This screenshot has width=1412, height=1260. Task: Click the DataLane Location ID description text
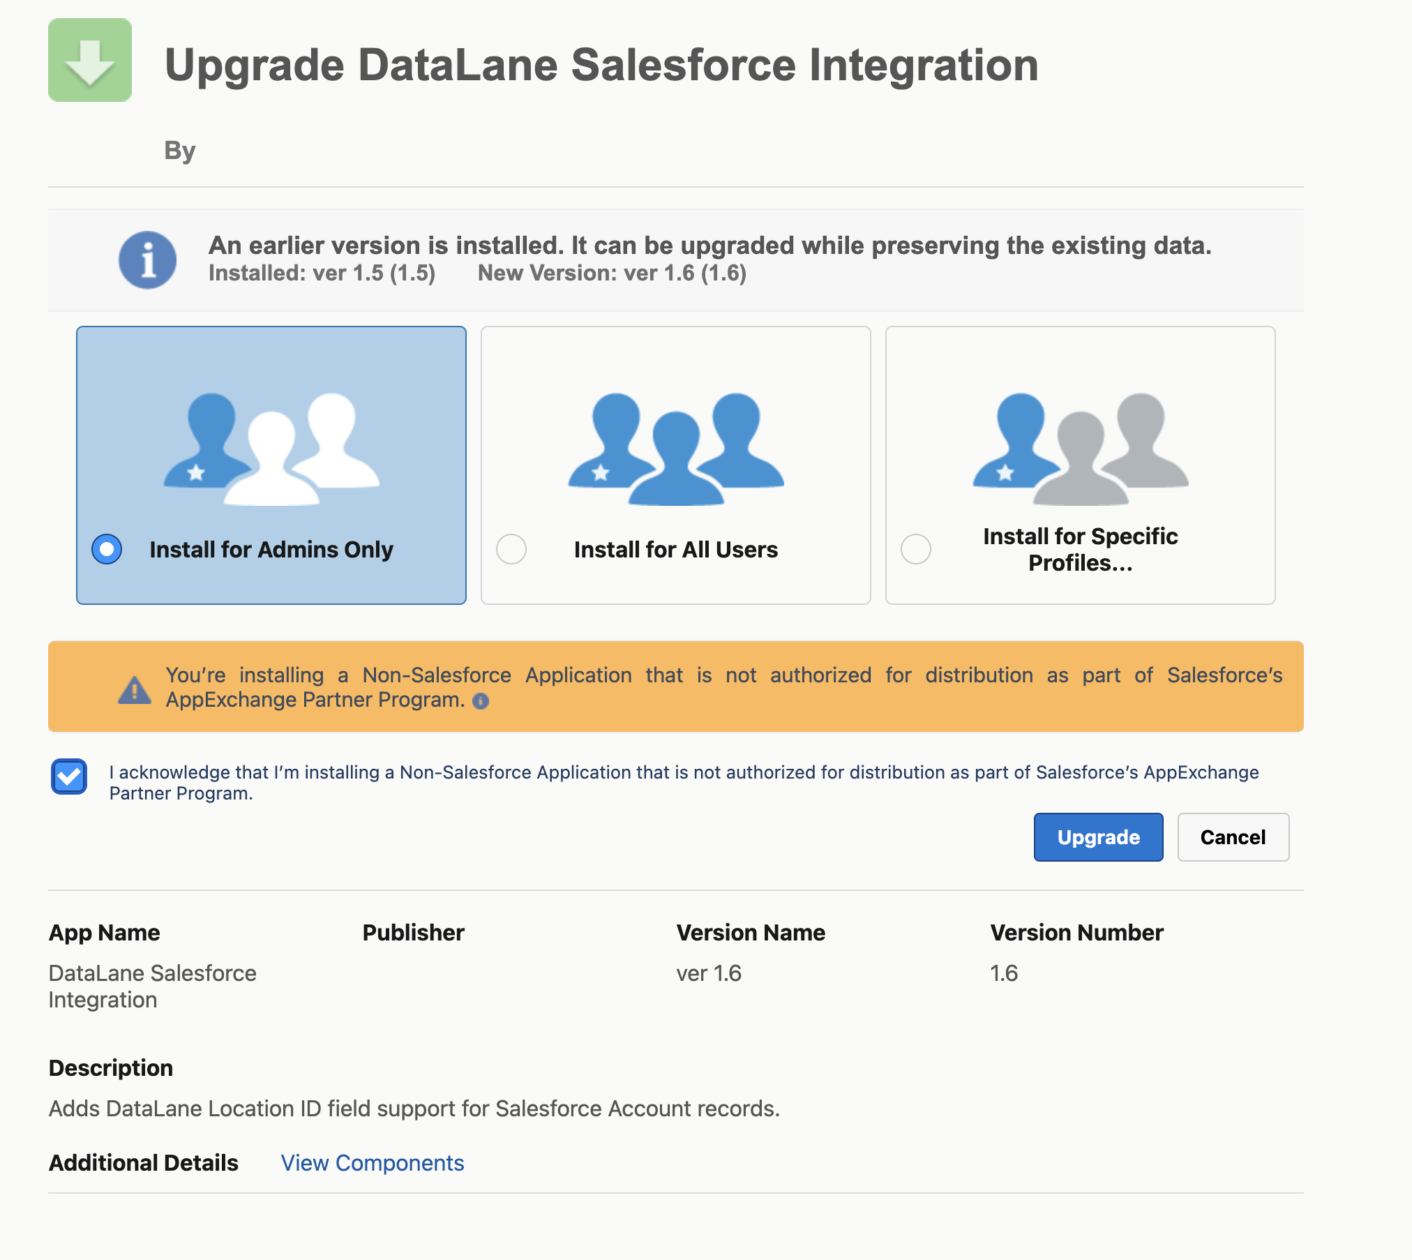pyautogui.click(x=414, y=1109)
